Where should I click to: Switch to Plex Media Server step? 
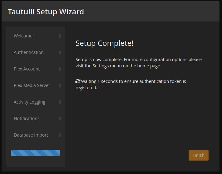pyautogui.click(x=32, y=85)
